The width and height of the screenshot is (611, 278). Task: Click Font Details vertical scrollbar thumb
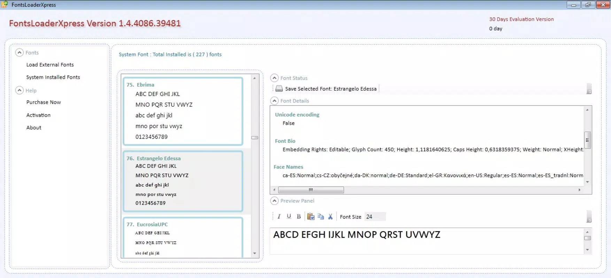pos(587,140)
